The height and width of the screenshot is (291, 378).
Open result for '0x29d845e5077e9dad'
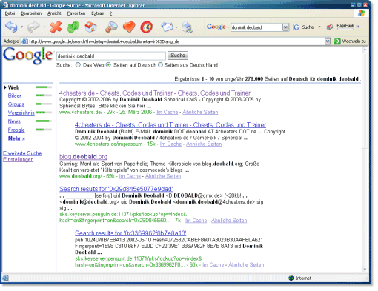click(116, 189)
